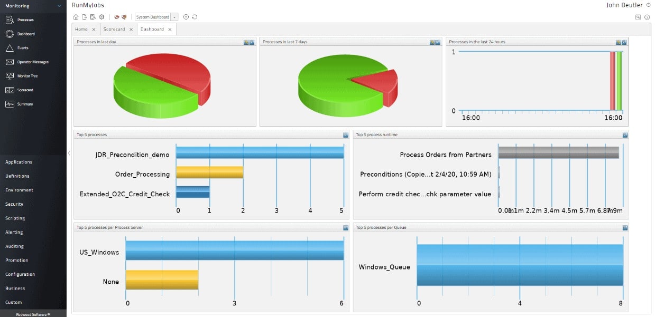Image resolution: width=655 pixels, height=317 pixels.
Task: Click edit icon on Processes in last 7 days panel
Action: [x=432, y=42]
